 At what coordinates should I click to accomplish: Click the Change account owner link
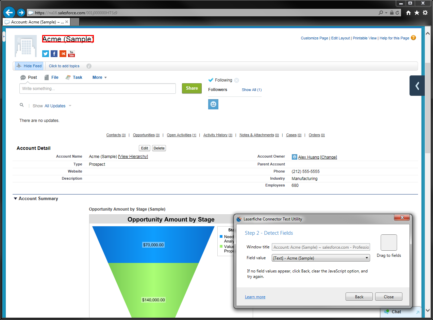pos(329,157)
